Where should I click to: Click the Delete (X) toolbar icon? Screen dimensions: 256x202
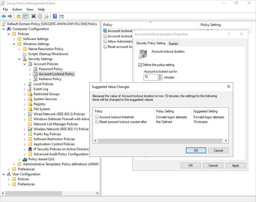pos(33,16)
